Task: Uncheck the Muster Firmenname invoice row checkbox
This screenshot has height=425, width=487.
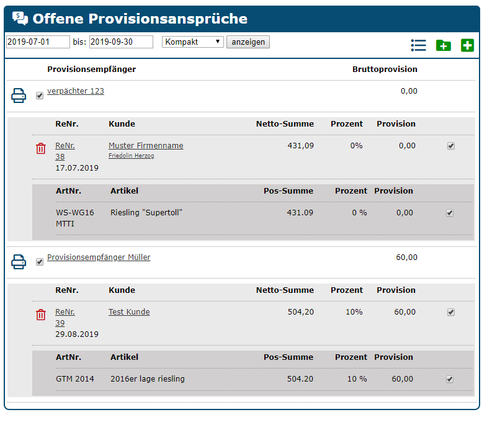Action: pyautogui.click(x=451, y=146)
